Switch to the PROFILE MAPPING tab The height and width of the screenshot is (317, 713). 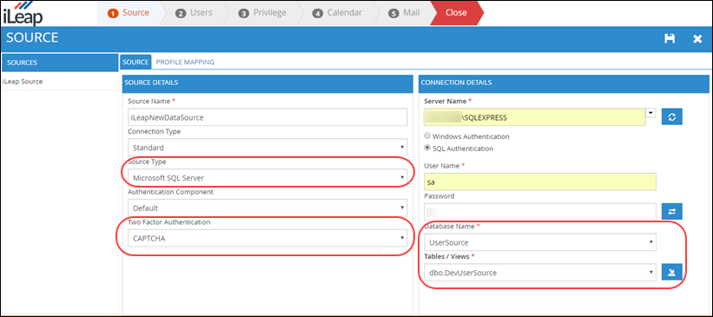click(x=185, y=62)
